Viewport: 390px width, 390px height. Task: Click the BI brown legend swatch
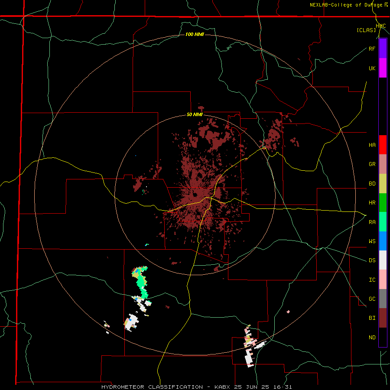pos(383,318)
